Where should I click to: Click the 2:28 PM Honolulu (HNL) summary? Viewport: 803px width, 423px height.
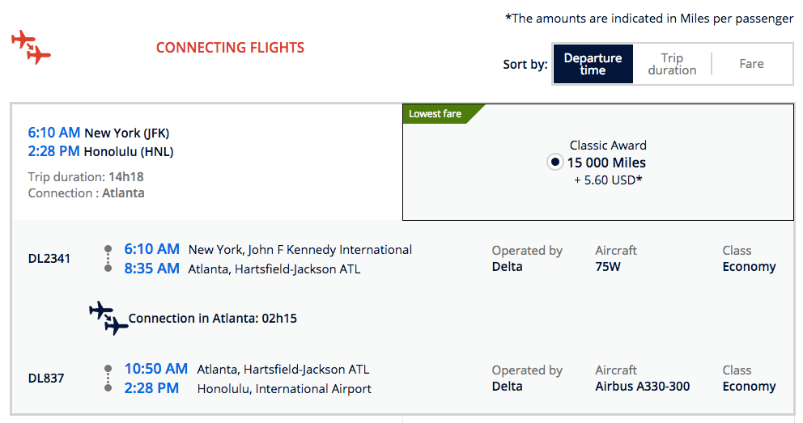[100, 151]
